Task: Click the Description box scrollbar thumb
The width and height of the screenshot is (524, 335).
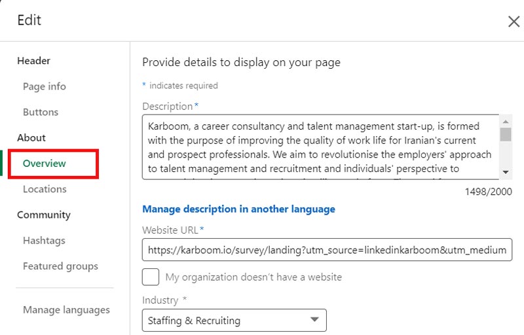Action: click(x=506, y=134)
